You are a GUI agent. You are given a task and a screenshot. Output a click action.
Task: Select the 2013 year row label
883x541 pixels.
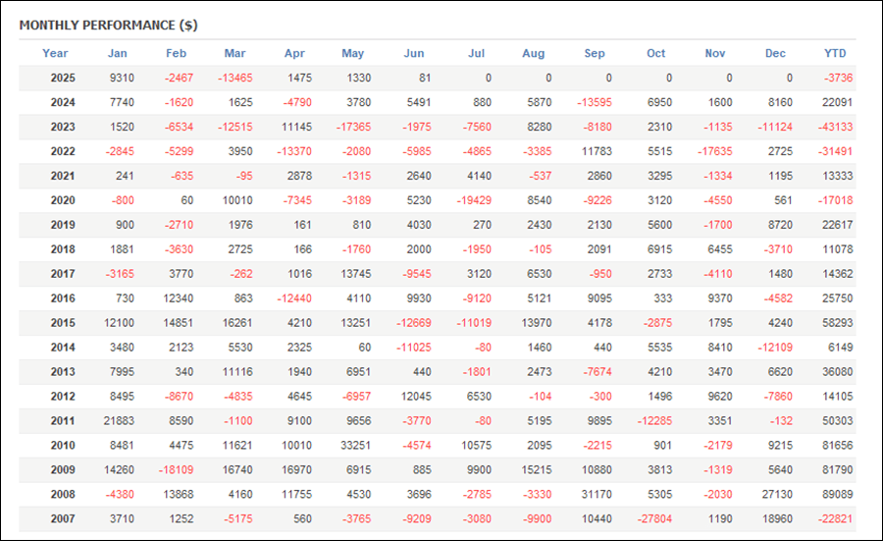point(63,372)
